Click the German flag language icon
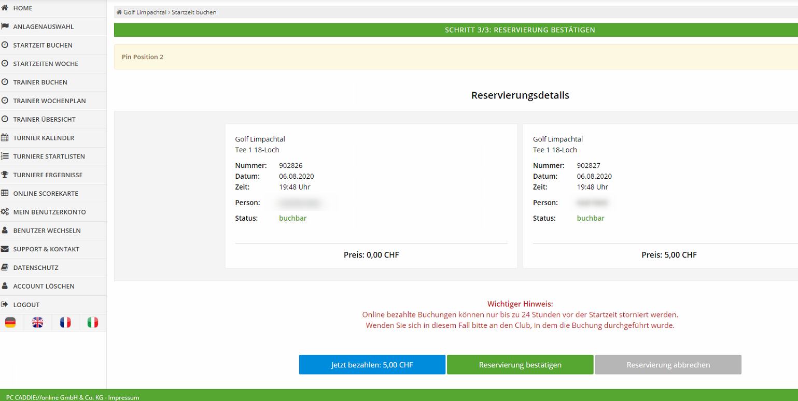The image size is (798, 401). [x=10, y=323]
